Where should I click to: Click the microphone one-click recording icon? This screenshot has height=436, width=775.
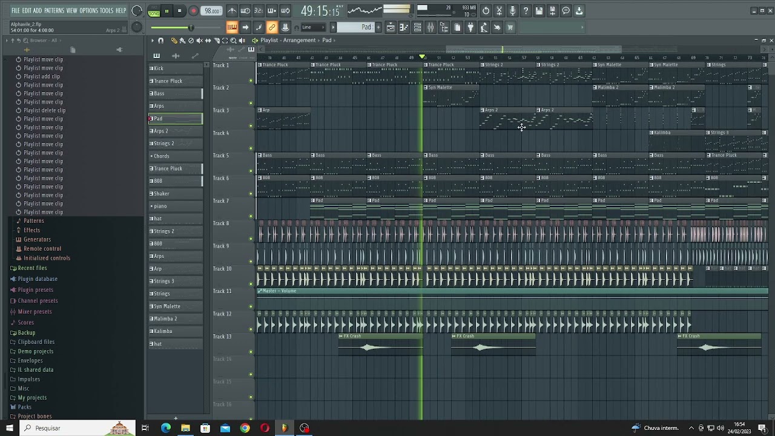512,11
